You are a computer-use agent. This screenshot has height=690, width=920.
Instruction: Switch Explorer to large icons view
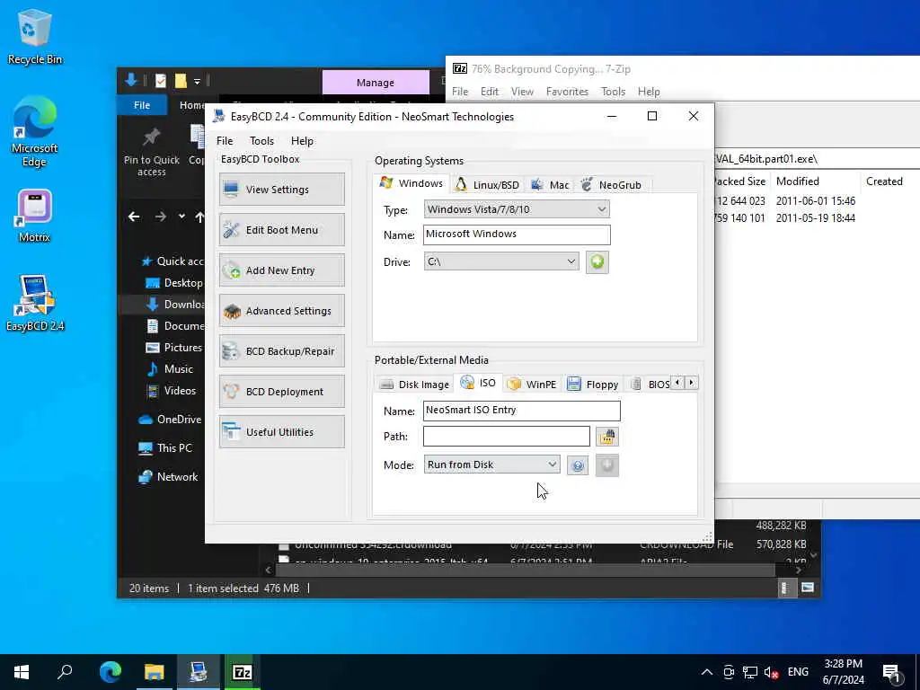[808, 588]
